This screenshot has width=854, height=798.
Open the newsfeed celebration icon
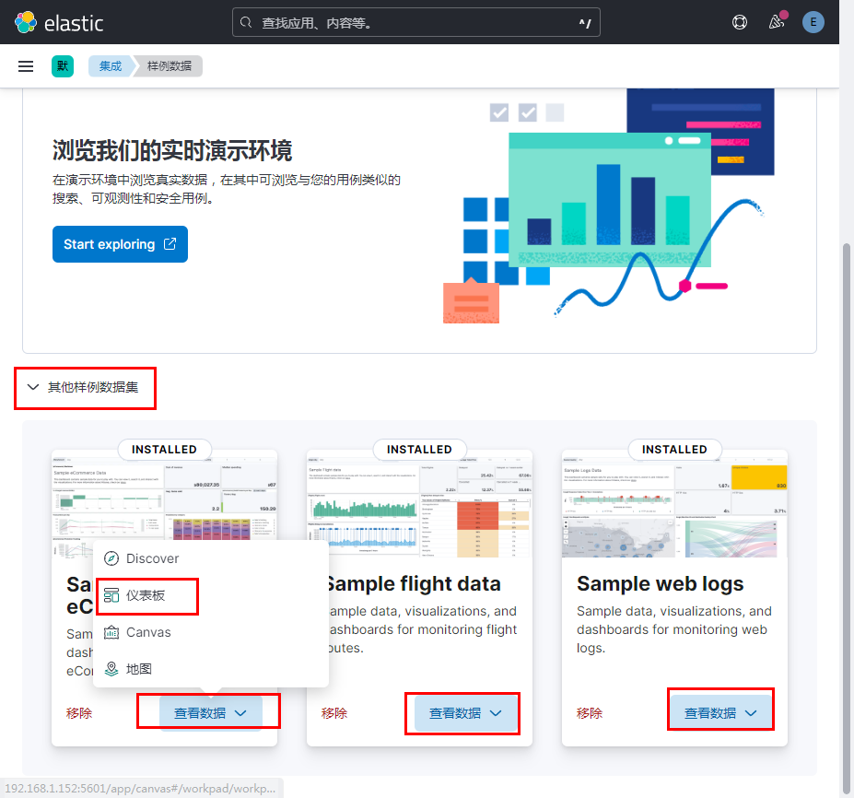click(776, 22)
